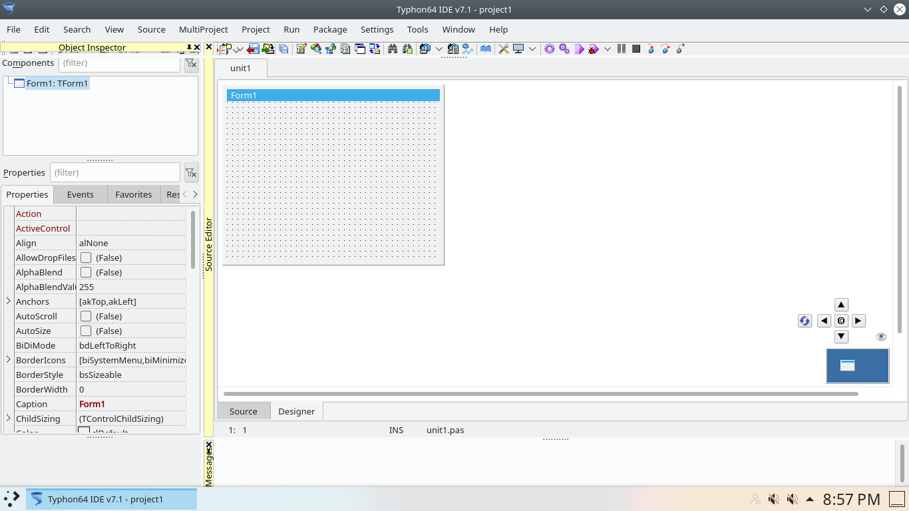909x511 pixels.
Task: Click the blue waves icon in toolbar
Action: tap(485, 49)
